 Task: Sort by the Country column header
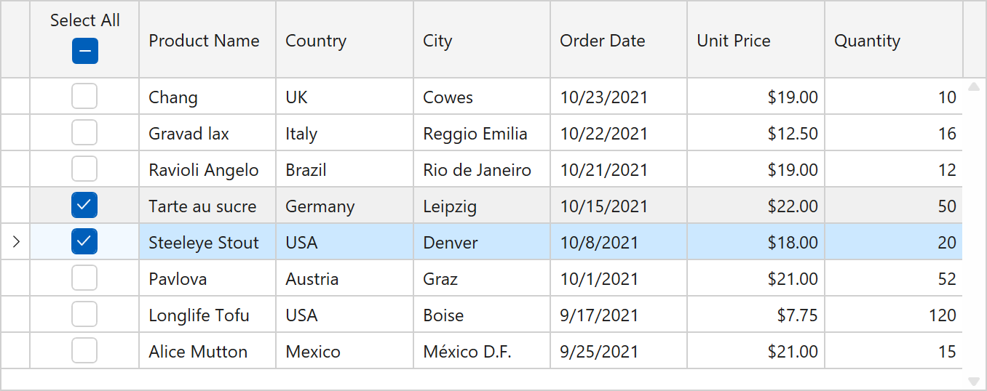316,41
